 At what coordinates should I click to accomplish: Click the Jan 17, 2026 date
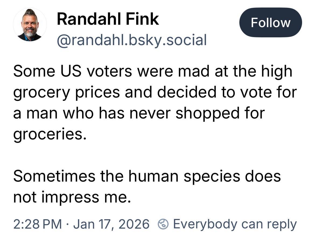[111, 224]
